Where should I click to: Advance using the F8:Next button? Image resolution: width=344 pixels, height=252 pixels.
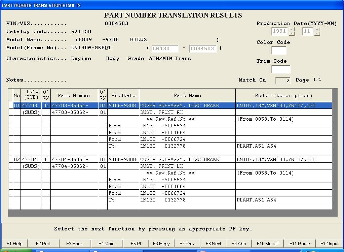pyautogui.click(x=213, y=244)
